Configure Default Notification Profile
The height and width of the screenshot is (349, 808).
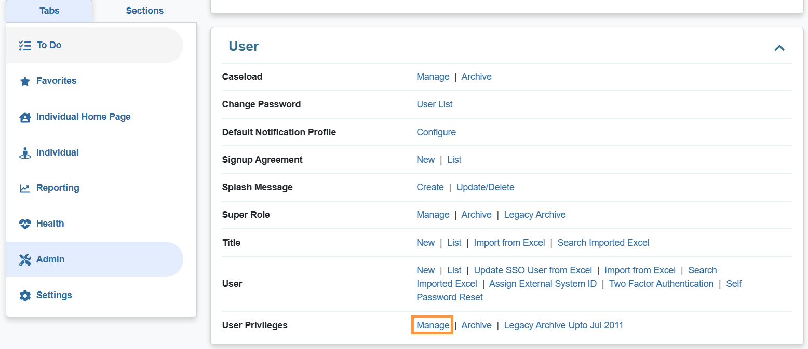pyautogui.click(x=436, y=132)
